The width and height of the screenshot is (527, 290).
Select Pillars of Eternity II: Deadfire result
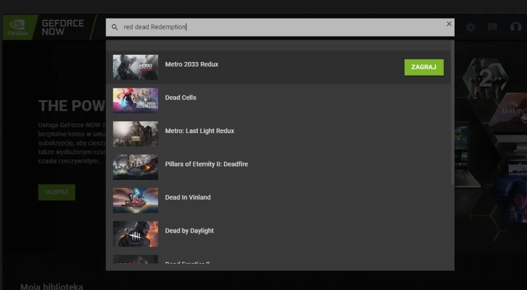278,167
